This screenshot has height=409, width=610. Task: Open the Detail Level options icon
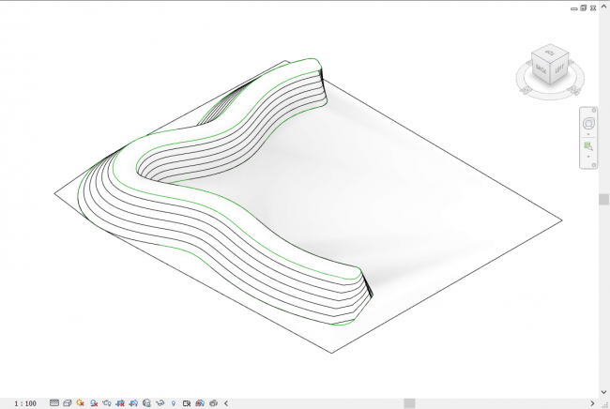(x=54, y=402)
